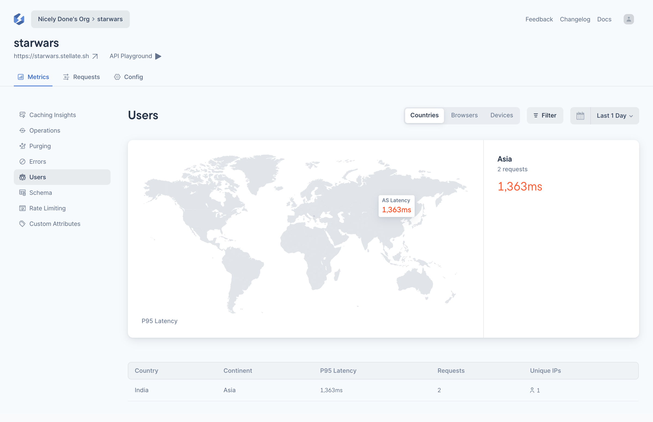This screenshot has width=653, height=422.
Task: Click the AS Latency map tooltip
Action: coord(396,206)
